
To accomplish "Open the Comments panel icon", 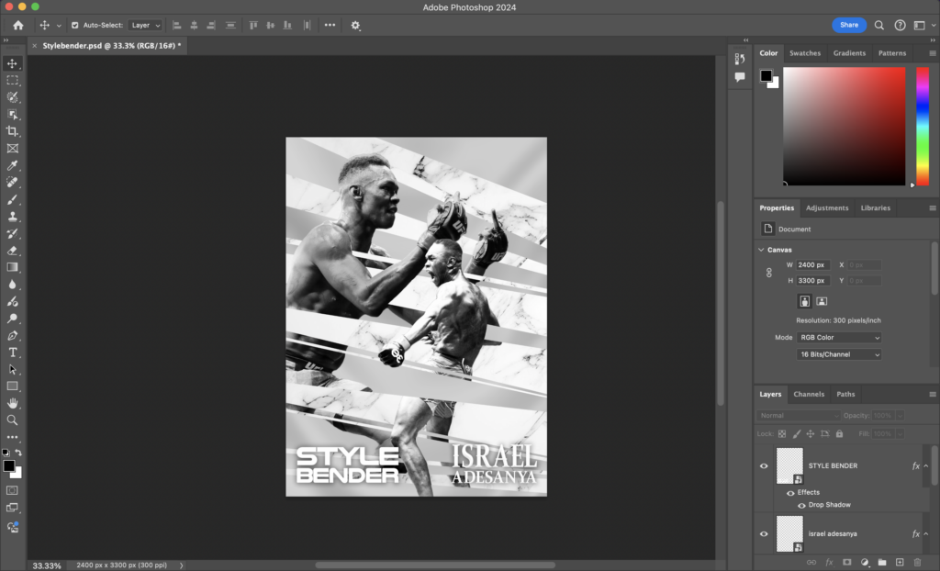I will click(740, 77).
